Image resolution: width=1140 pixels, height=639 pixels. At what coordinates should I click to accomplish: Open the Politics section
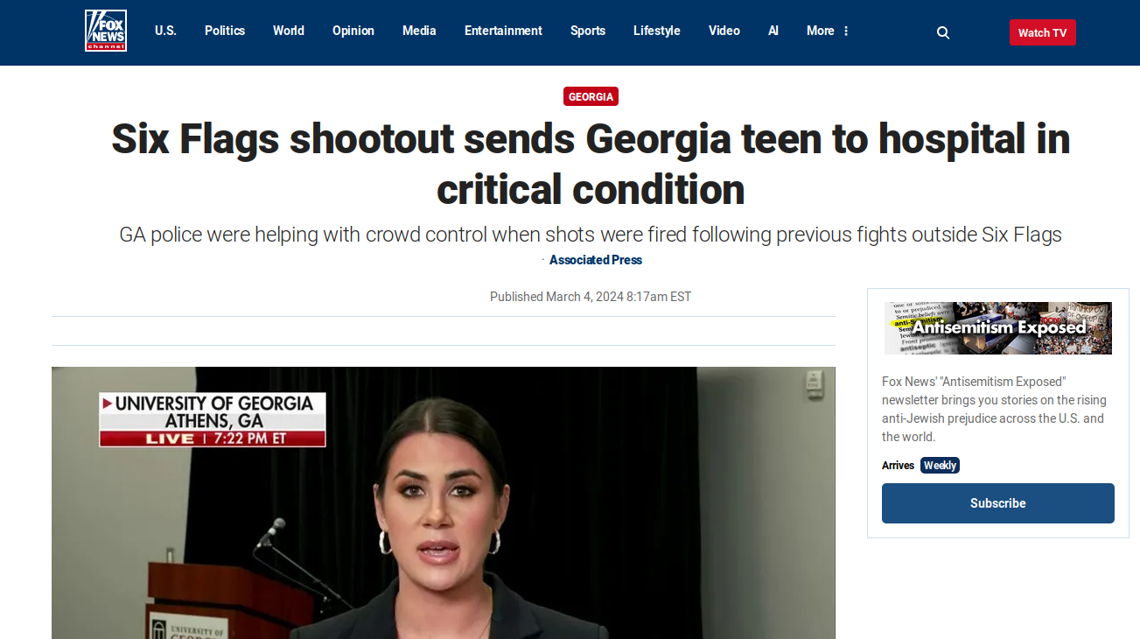(x=225, y=31)
